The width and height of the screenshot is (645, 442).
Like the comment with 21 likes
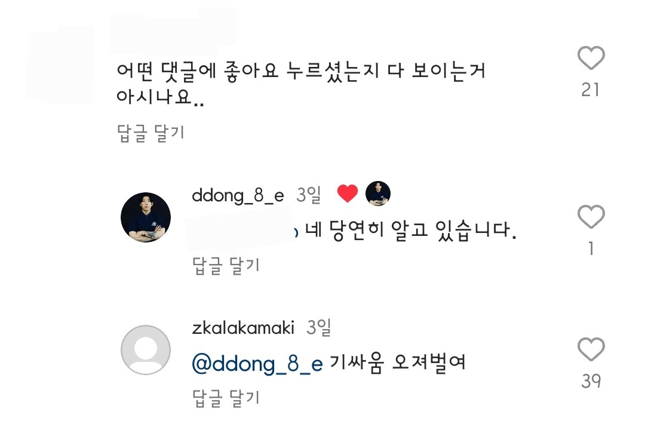click(x=591, y=57)
